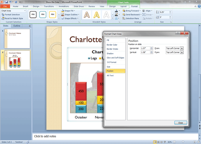Click the Vertical position spinner arrows
201x144 pixels.
152,52
